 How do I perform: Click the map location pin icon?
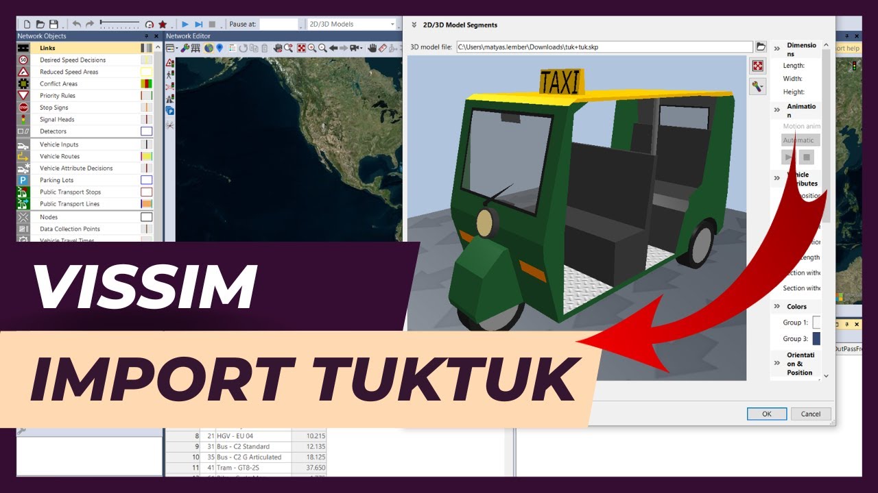219,48
